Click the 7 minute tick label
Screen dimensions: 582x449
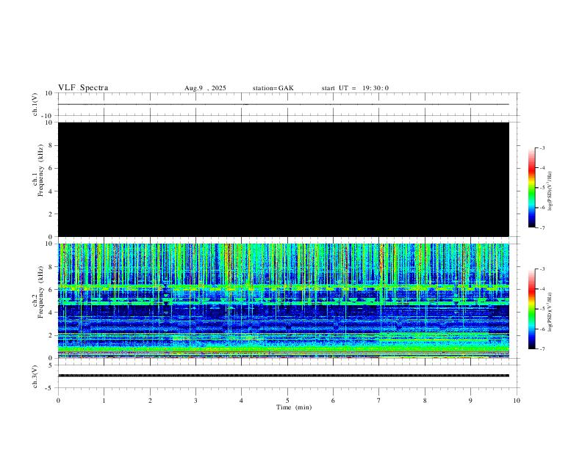click(379, 400)
